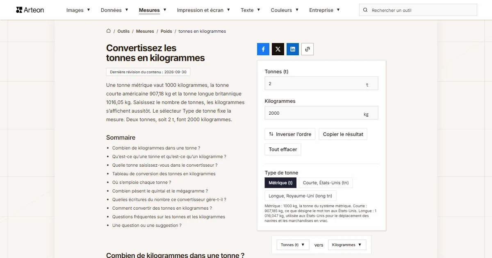
Task: Open the Entreprise menu
Action: click(x=324, y=10)
